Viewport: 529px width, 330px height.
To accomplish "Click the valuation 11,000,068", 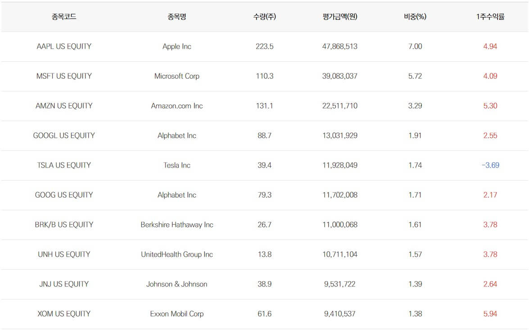I will pos(340,224).
